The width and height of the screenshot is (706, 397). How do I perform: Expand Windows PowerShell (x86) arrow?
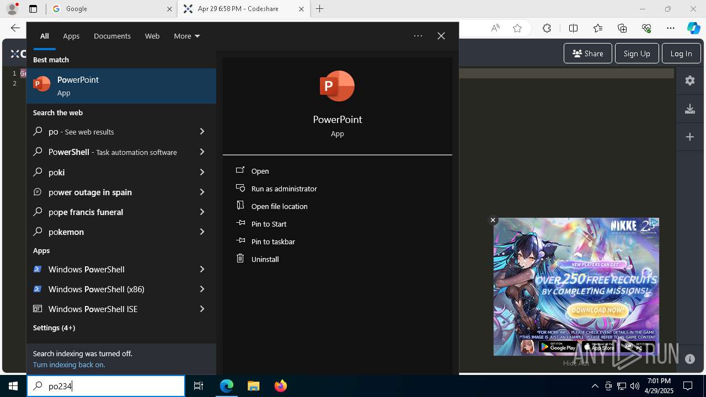point(202,289)
